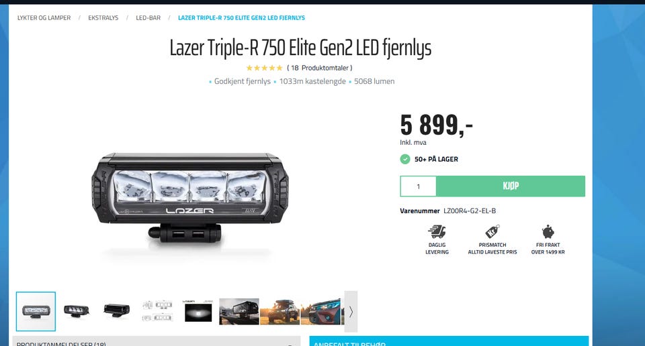The width and height of the screenshot is (645, 346).
Task: Go to the LED-BAR breadcrumb
Action: [x=148, y=17]
